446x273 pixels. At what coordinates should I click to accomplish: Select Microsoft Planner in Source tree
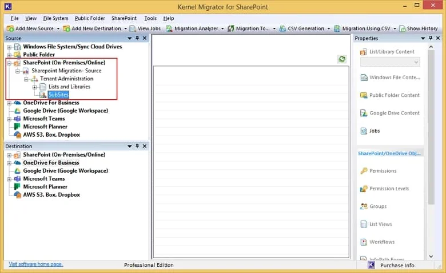(x=45, y=127)
